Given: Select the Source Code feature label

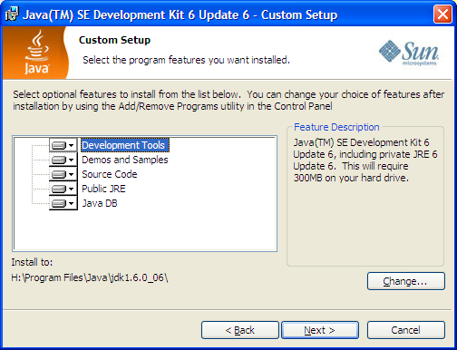Looking at the screenshot, I should pos(110,174).
